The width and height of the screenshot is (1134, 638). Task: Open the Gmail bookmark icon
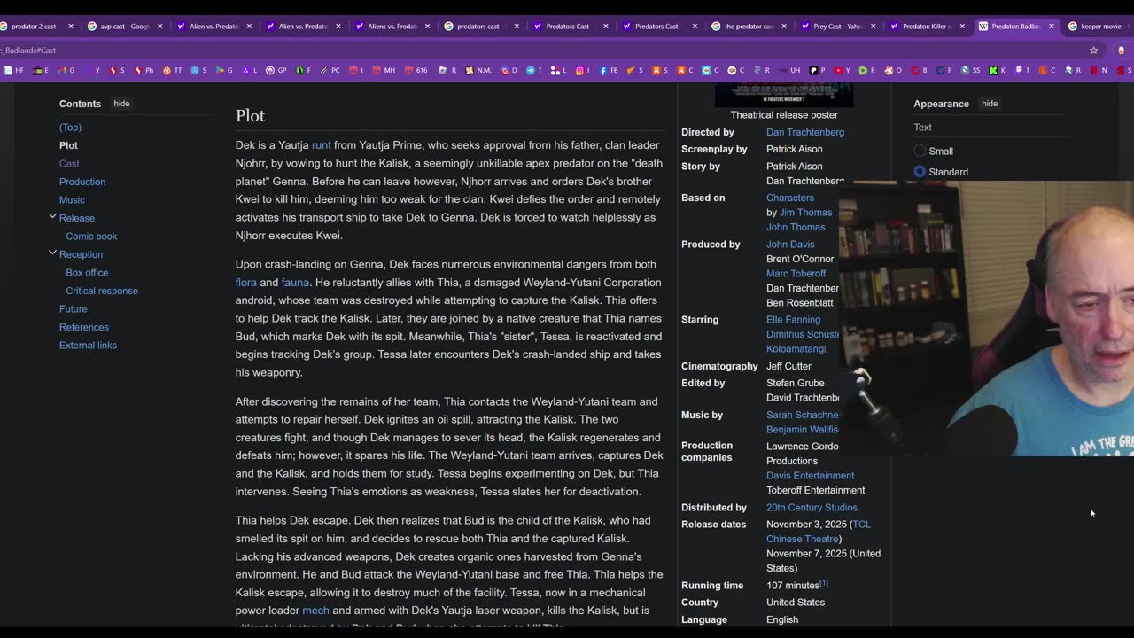tap(62, 70)
